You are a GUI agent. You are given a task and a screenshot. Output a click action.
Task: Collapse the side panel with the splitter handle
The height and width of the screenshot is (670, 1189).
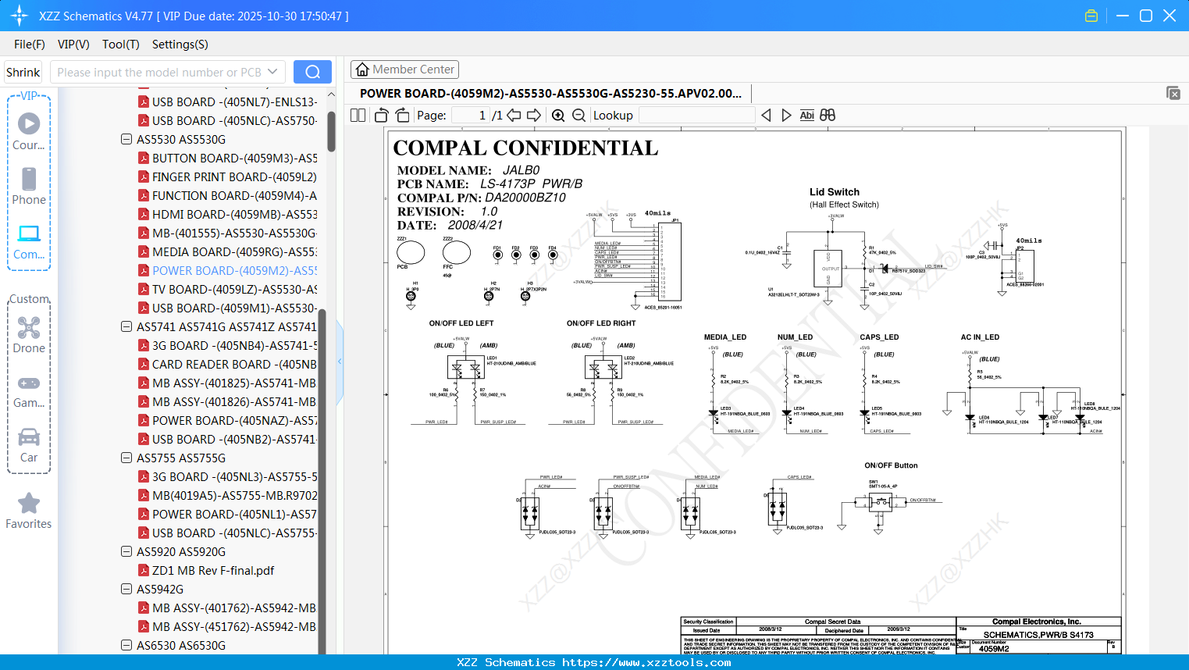tap(340, 362)
